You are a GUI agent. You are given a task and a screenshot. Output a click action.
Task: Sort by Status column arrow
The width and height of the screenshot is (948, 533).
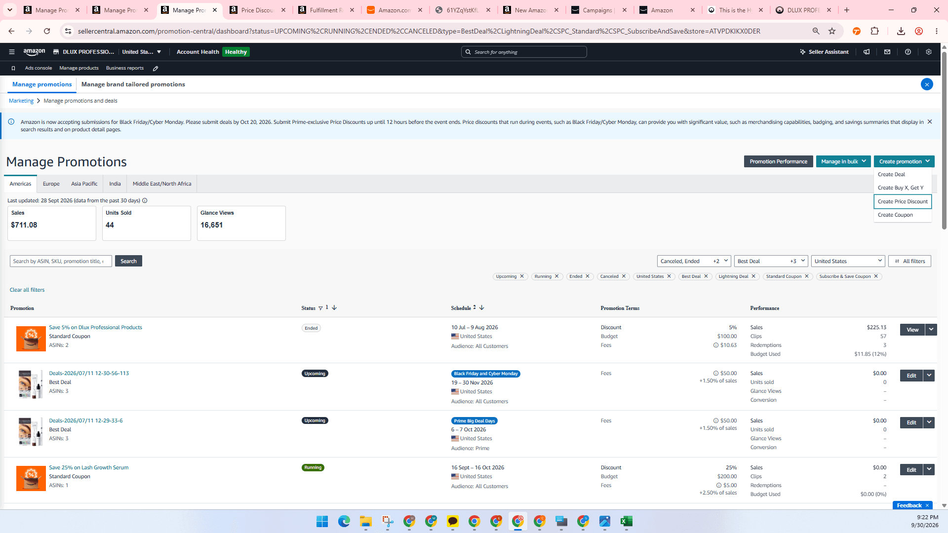(334, 308)
